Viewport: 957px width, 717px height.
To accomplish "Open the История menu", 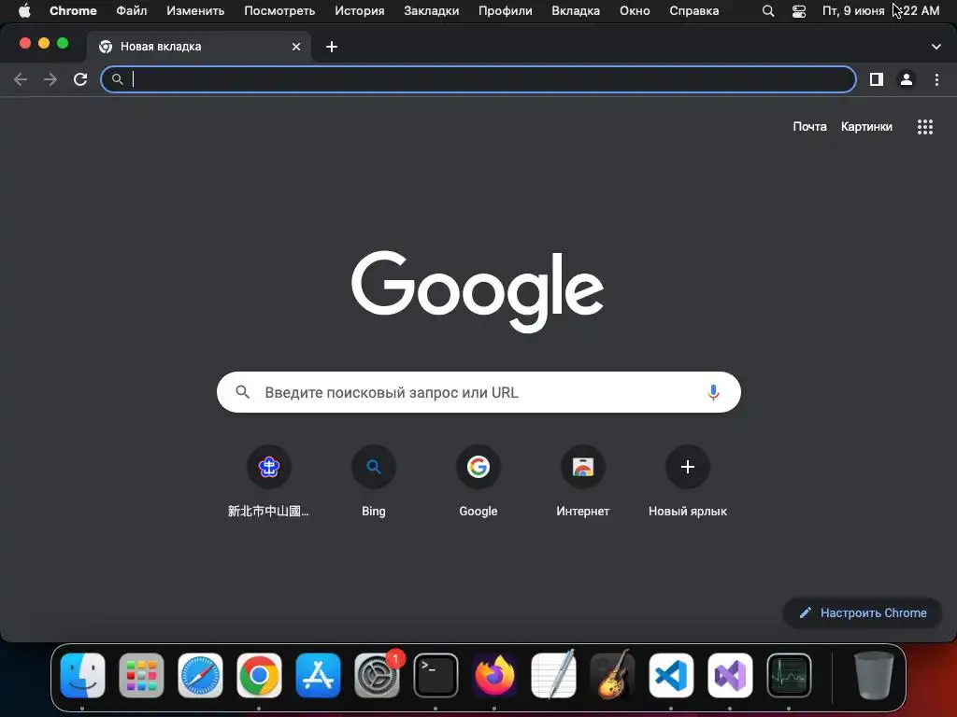I will point(360,11).
